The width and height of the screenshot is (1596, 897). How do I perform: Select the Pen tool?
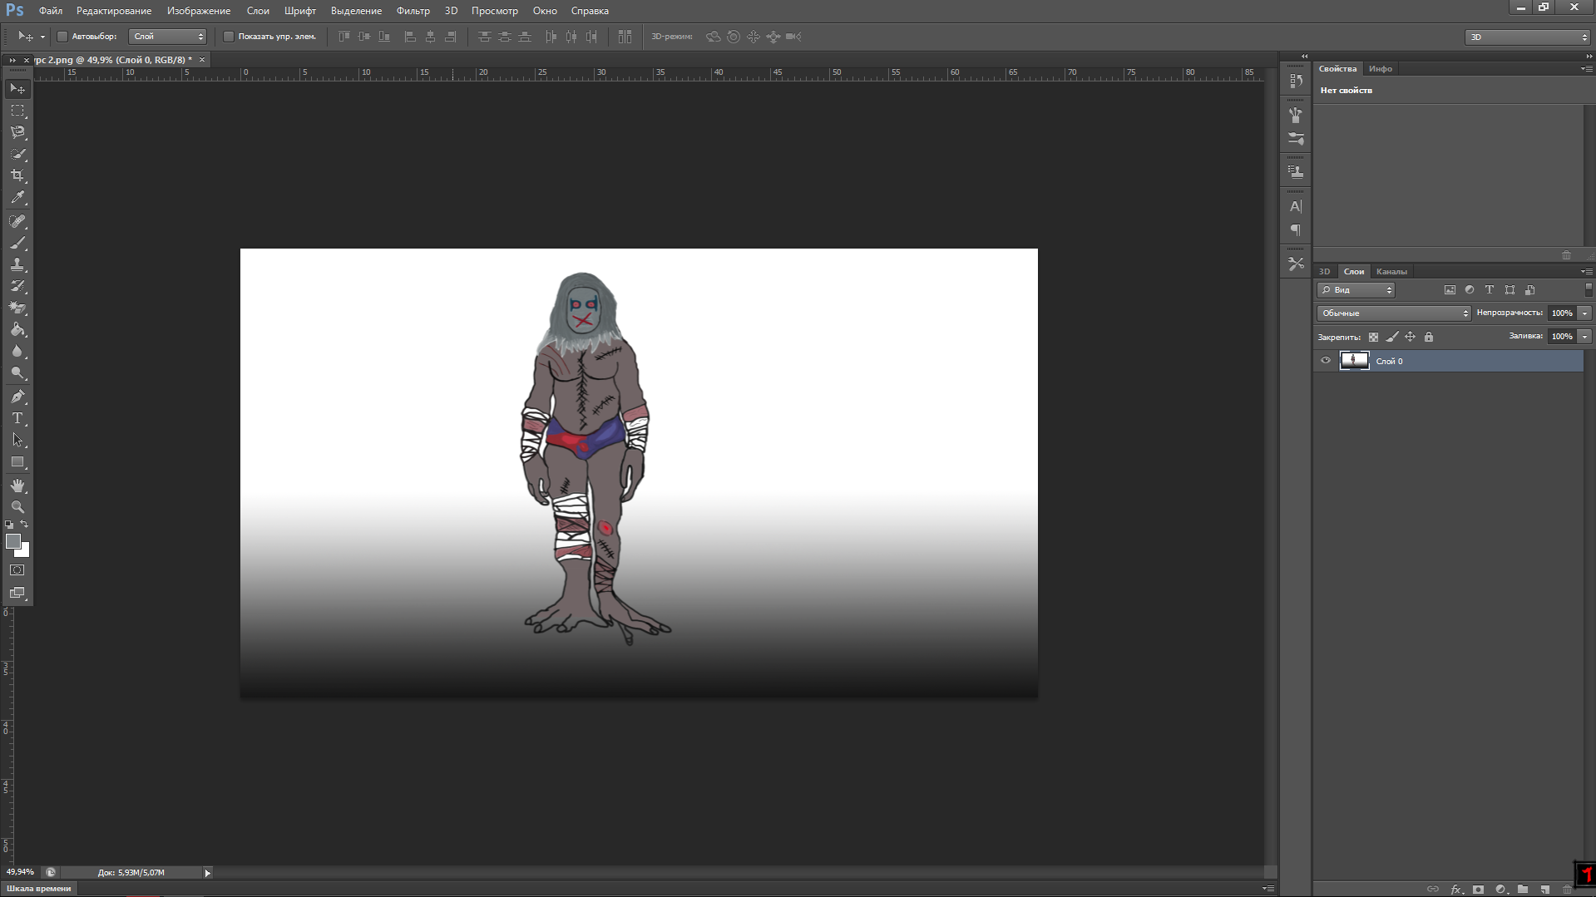[x=17, y=397]
